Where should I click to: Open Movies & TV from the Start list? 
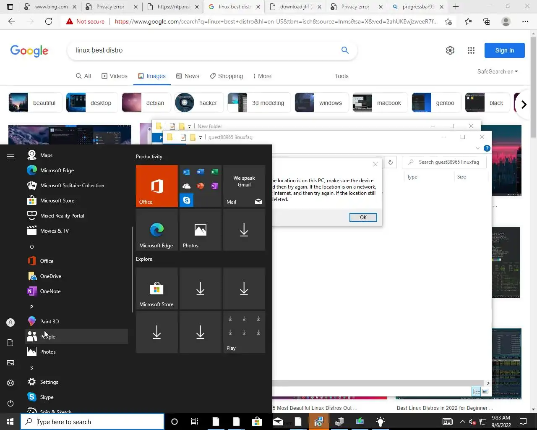click(77, 231)
